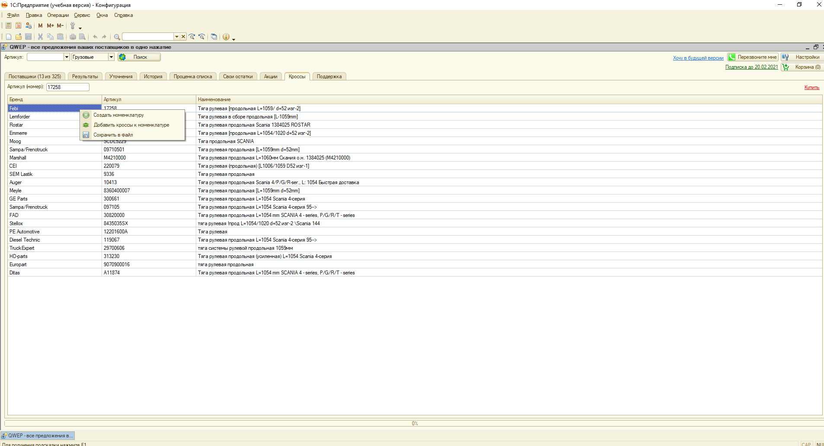Switch to the История tab

click(153, 76)
